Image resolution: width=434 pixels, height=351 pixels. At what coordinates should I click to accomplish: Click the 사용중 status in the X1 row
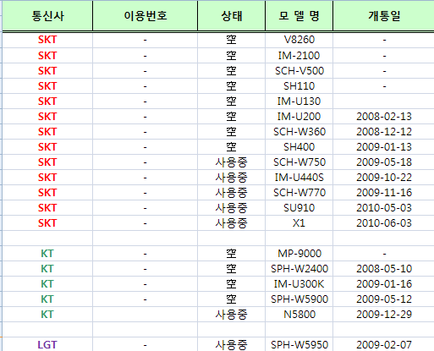232,223
